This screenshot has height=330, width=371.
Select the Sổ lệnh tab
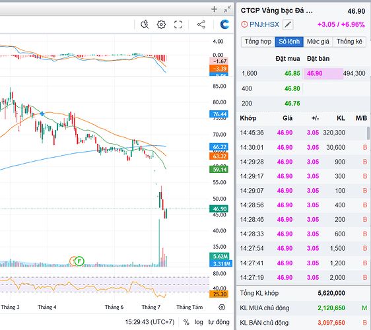[x=289, y=42]
